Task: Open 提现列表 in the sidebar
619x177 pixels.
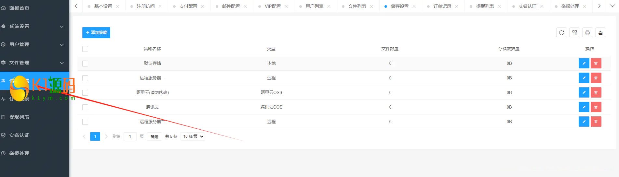Action: (34, 117)
